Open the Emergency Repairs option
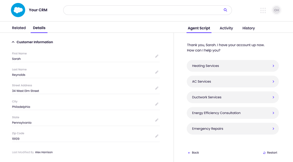 pos(233,129)
